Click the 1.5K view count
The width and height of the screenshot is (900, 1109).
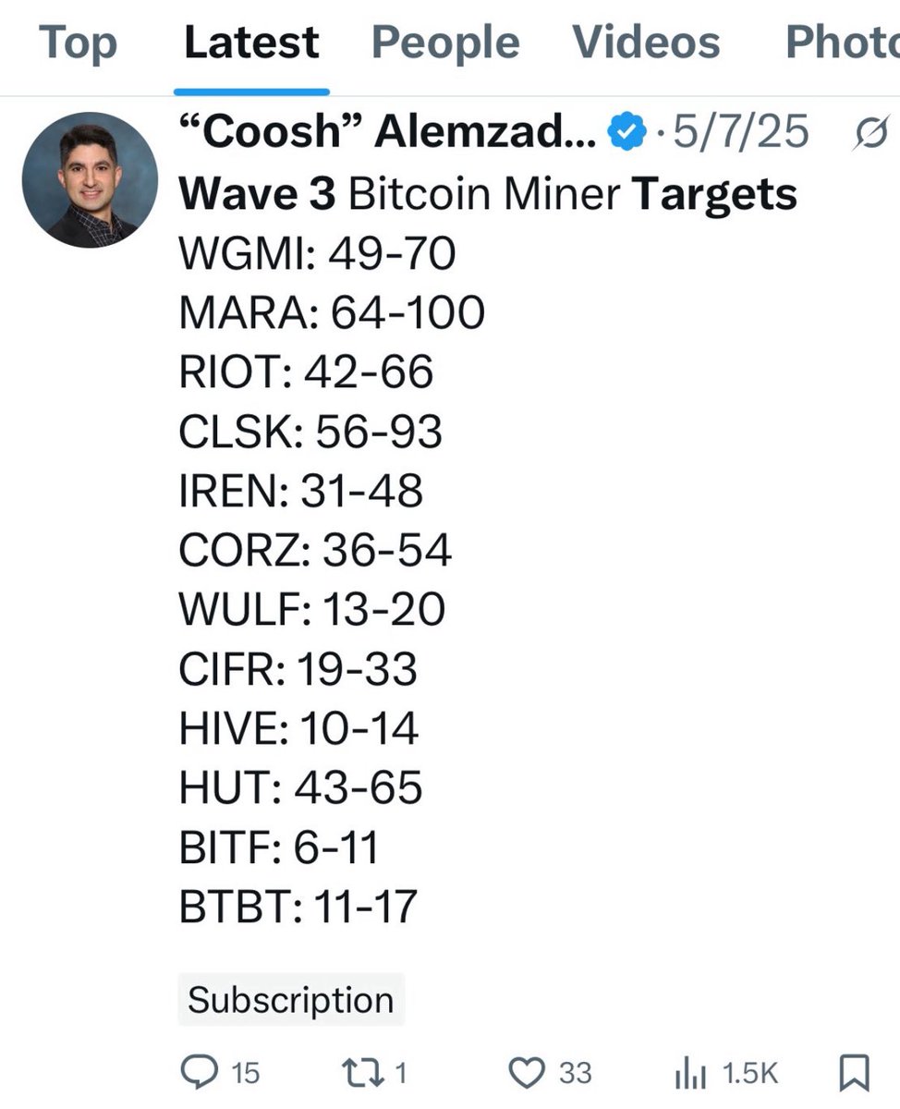click(749, 1073)
